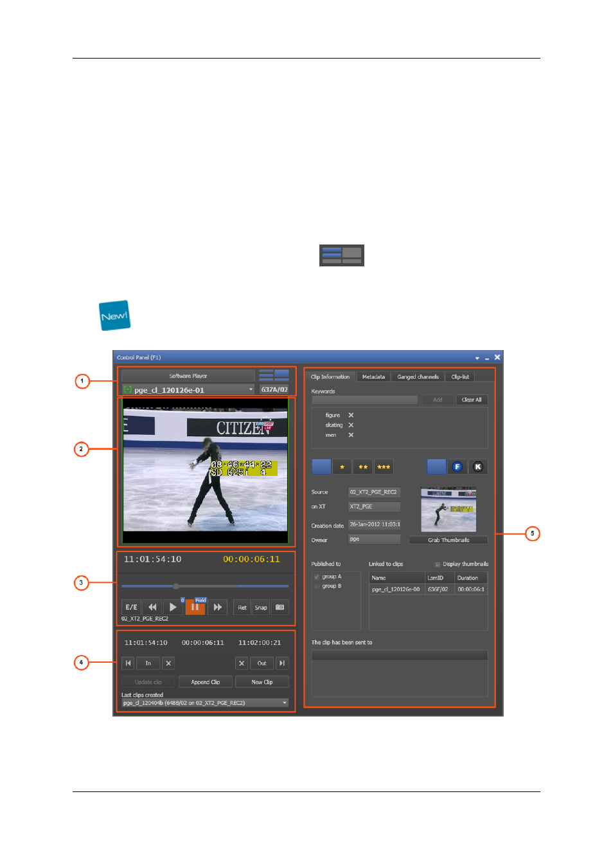Select the blue no-archive status button
The width and height of the screenshot is (613, 868).
pos(436,466)
